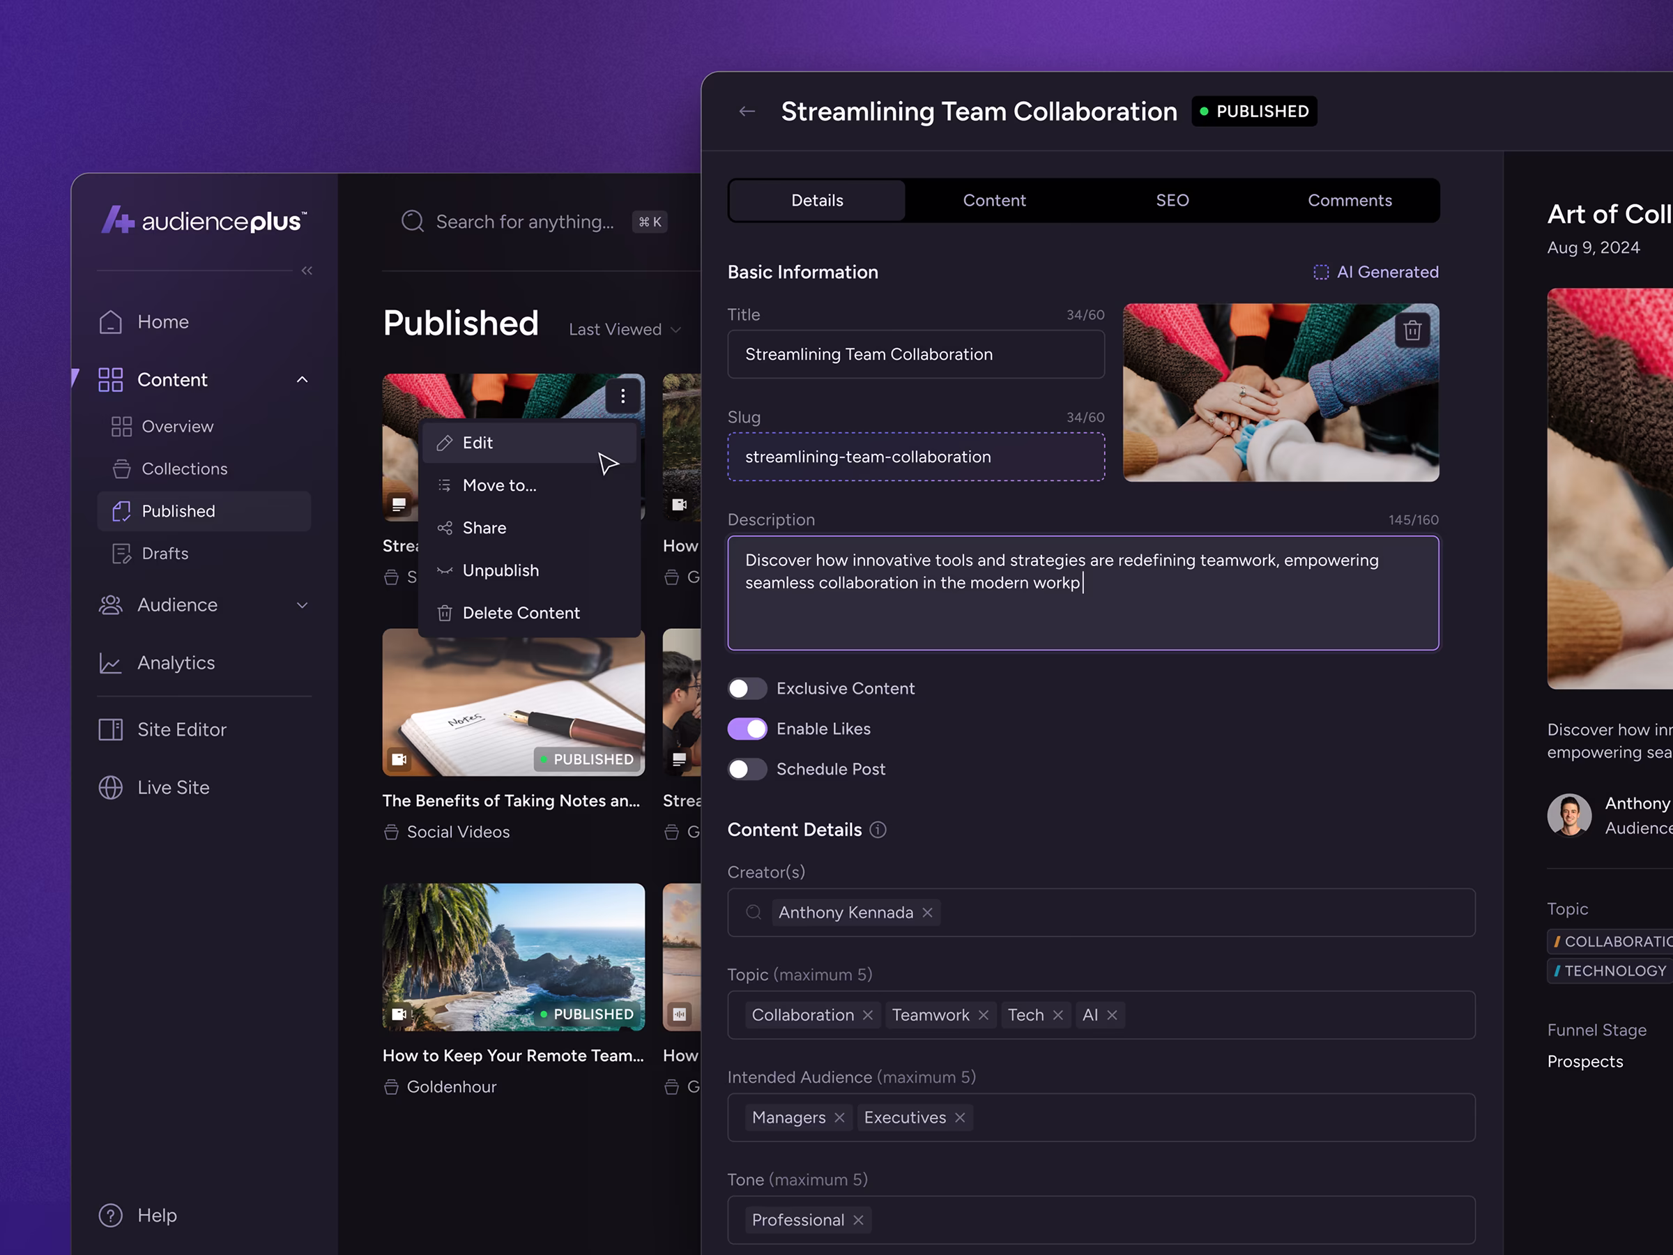Click the Intended Audience tag field
The width and height of the screenshot is (1673, 1255).
click(1101, 1118)
